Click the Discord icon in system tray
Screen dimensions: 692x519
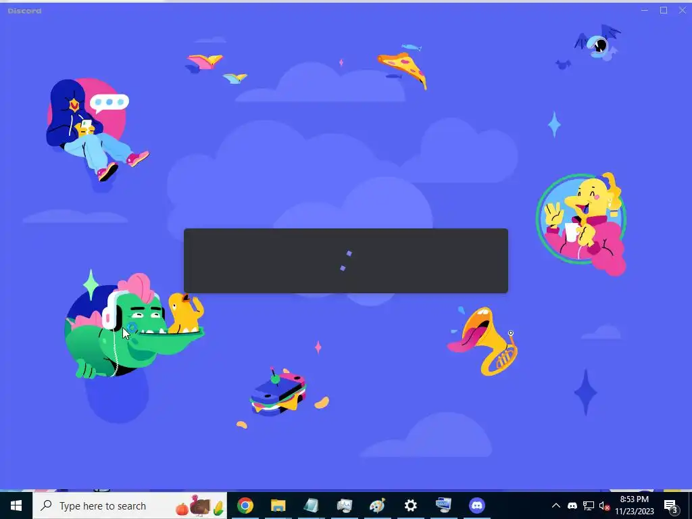coord(572,505)
